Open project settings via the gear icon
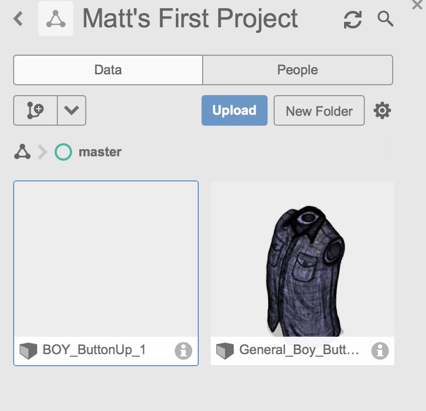This screenshot has height=411, width=426. (x=382, y=111)
